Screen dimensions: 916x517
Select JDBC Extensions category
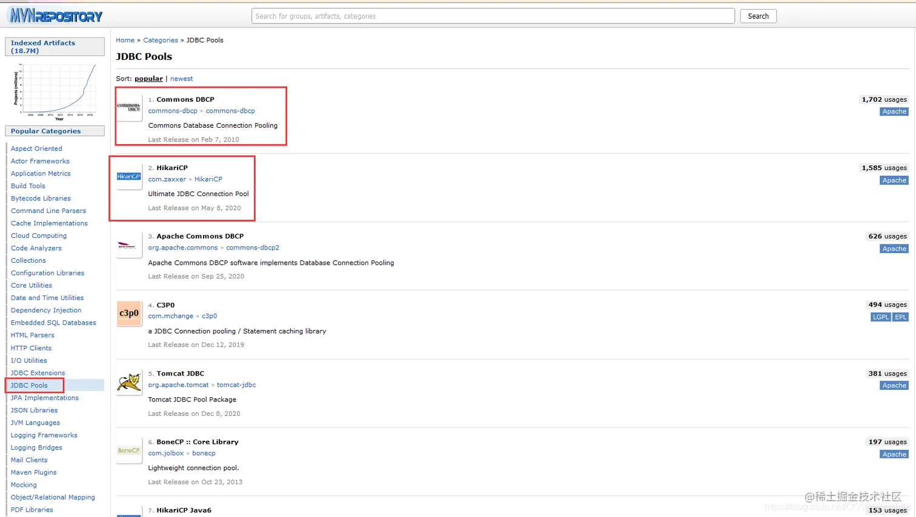38,373
